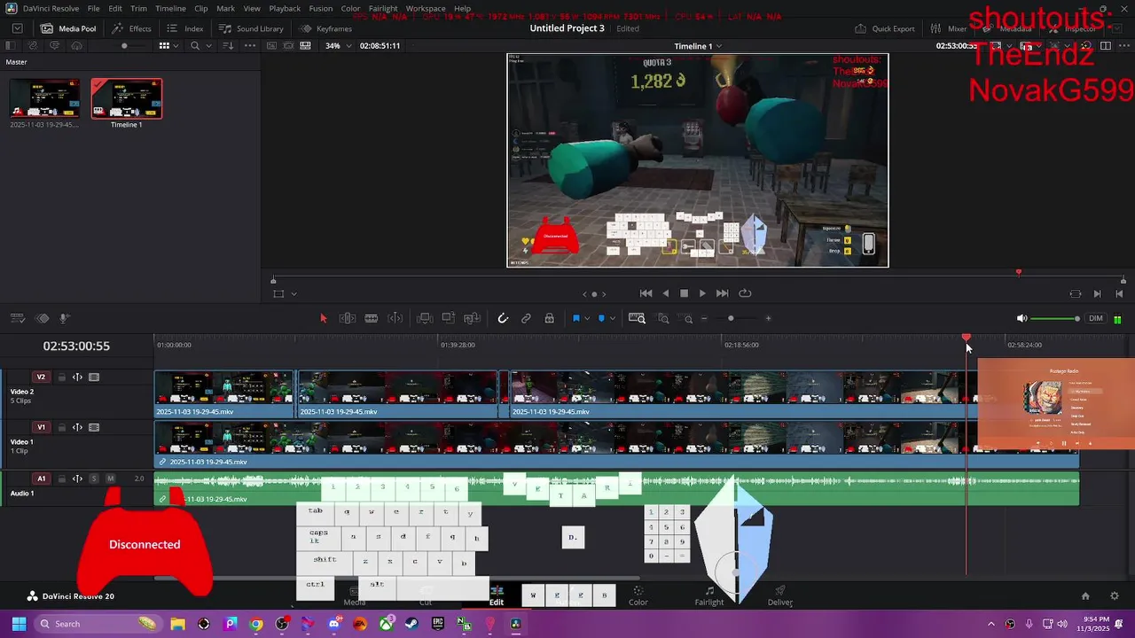Open the Sound Library panel

click(x=251, y=28)
